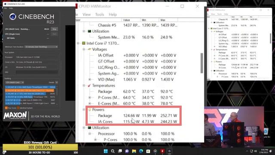Open Teams Chat from the taskbar
Screen dimensions: 275x155
[127, 151]
